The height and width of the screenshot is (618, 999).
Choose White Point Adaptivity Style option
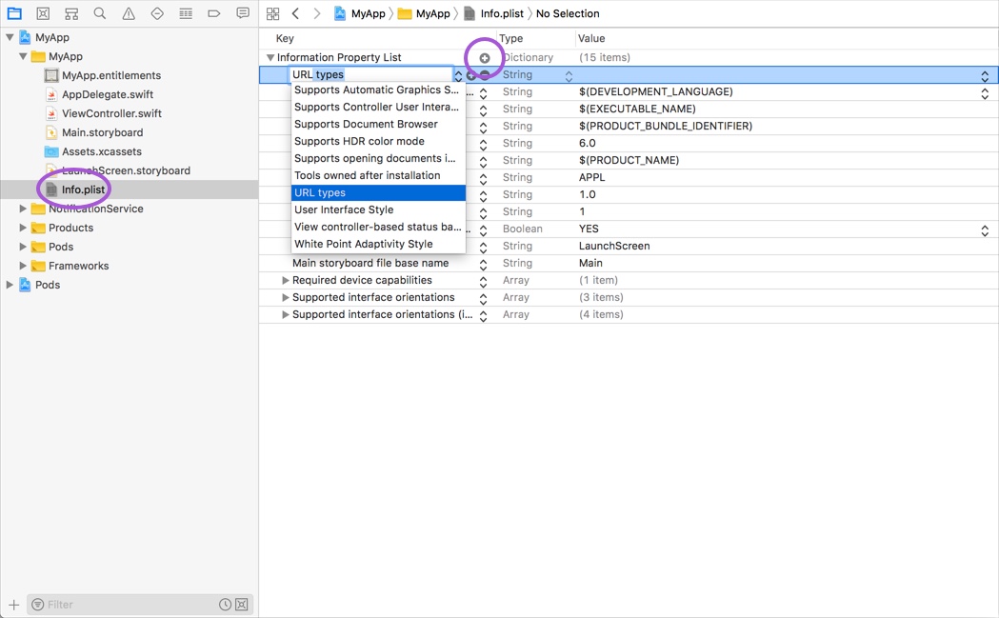pos(378,244)
